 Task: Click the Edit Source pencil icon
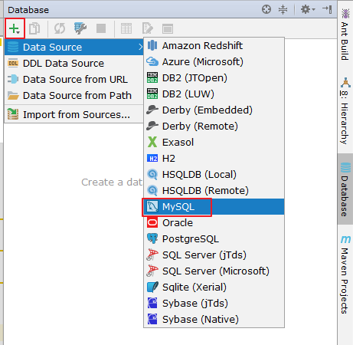coord(147,28)
